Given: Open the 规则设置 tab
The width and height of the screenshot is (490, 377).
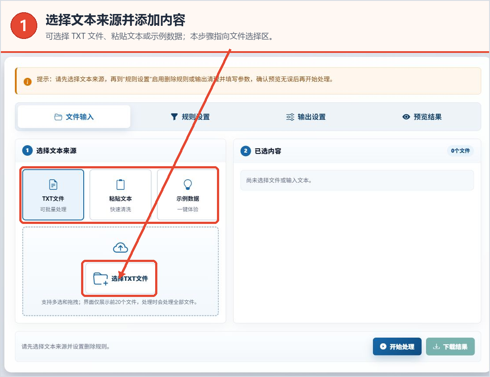Looking at the screenshot, I should 190,117.
